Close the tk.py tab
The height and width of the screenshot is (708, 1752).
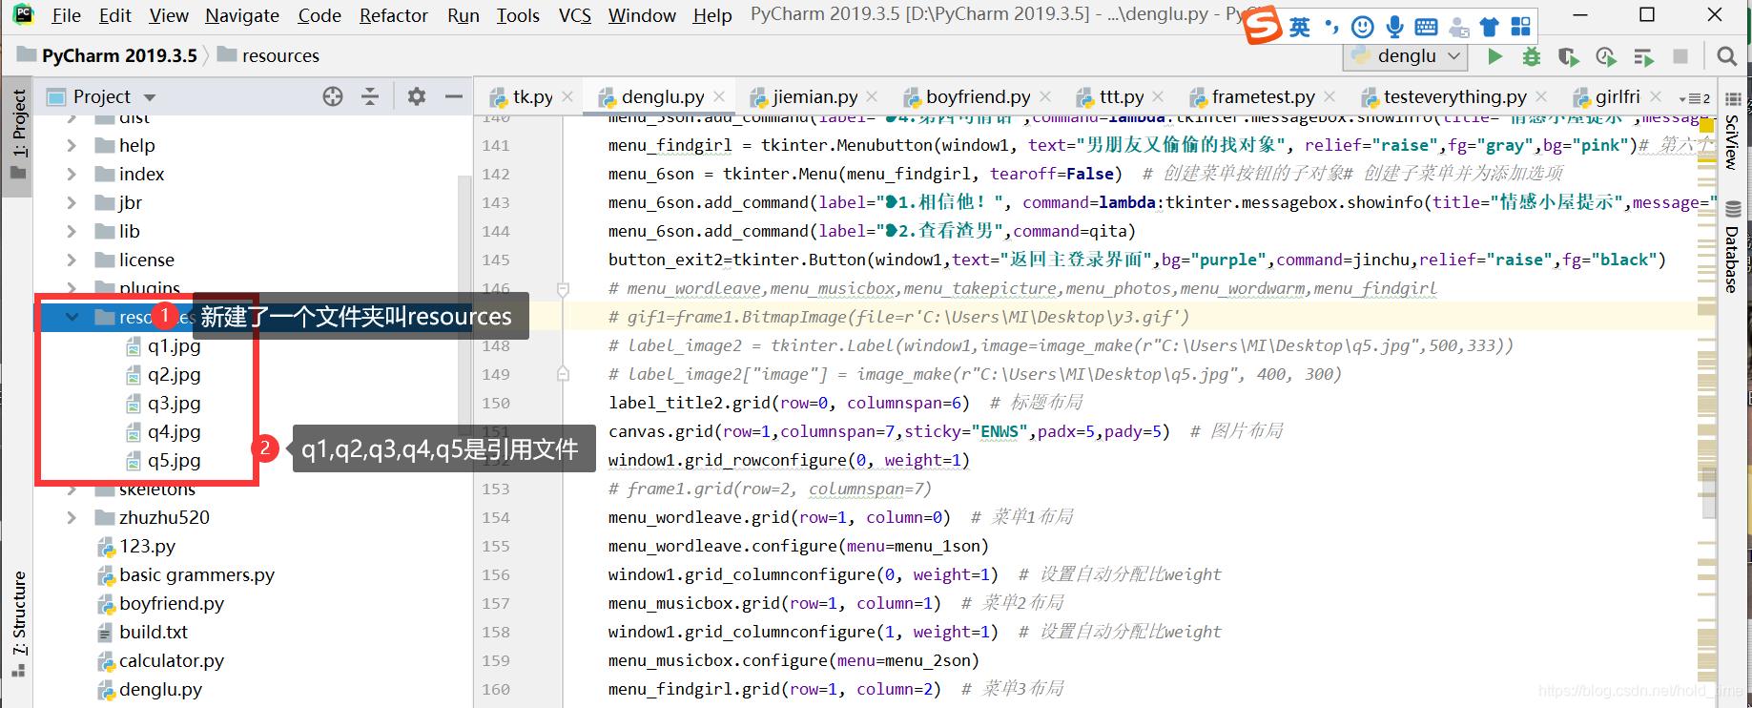(x=567, y=96)
